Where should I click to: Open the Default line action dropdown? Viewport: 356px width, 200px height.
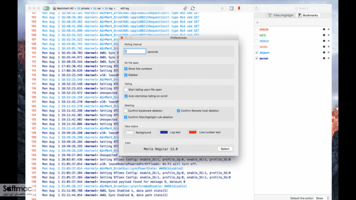click(x=323, y=198)
